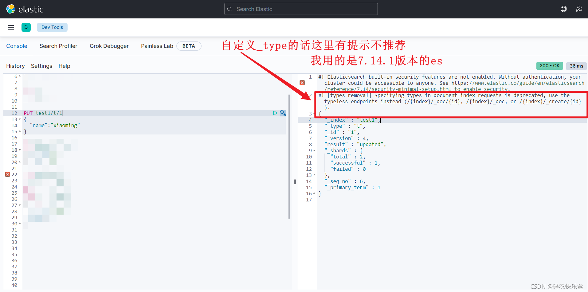Click the "failed" : 0 line
Viewport: 588px width, 292px height.
(x=348, y=169)
